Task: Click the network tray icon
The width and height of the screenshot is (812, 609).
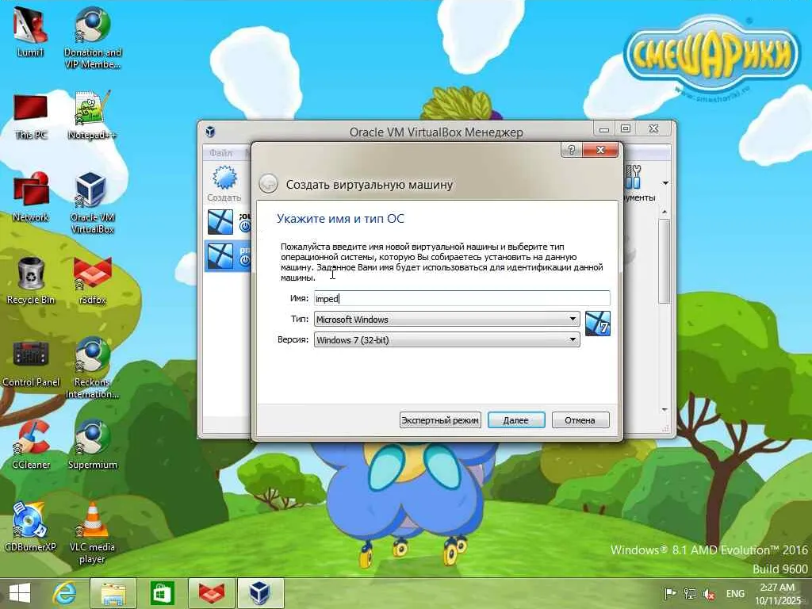Action: click(x=690, y=593)
